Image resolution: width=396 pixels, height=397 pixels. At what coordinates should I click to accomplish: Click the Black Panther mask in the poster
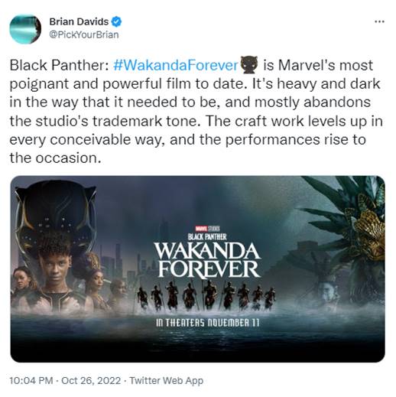[x=56, y=214]
